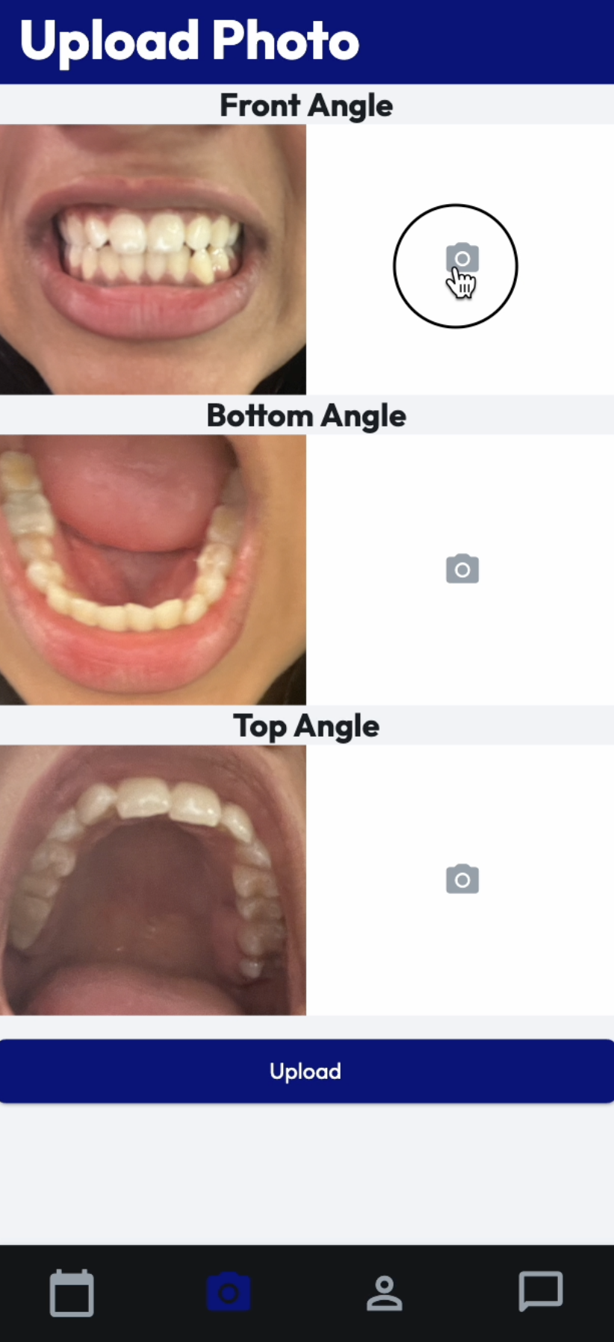Open the calendar tab in bottom navigation
Screen dimensions: 614x1342
(72, 1293)
